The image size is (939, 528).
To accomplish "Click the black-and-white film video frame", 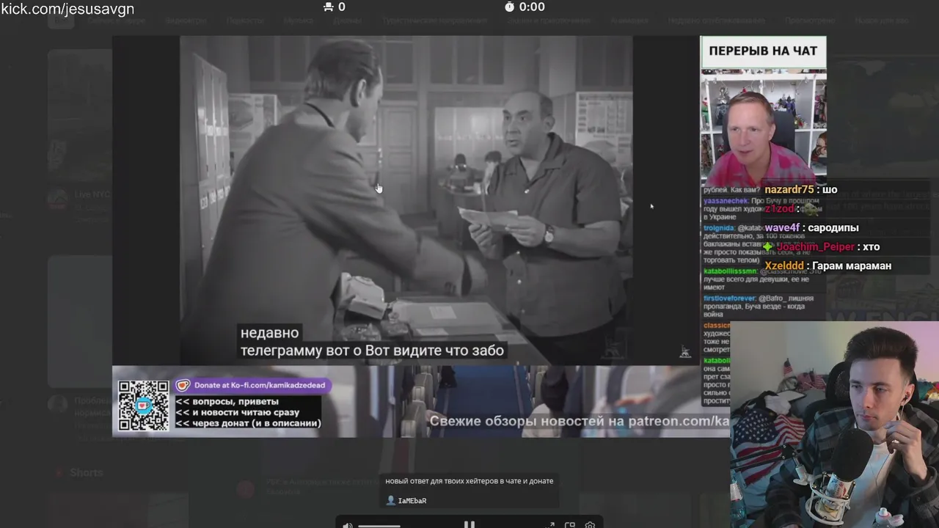I will click(x=406, y=199).
